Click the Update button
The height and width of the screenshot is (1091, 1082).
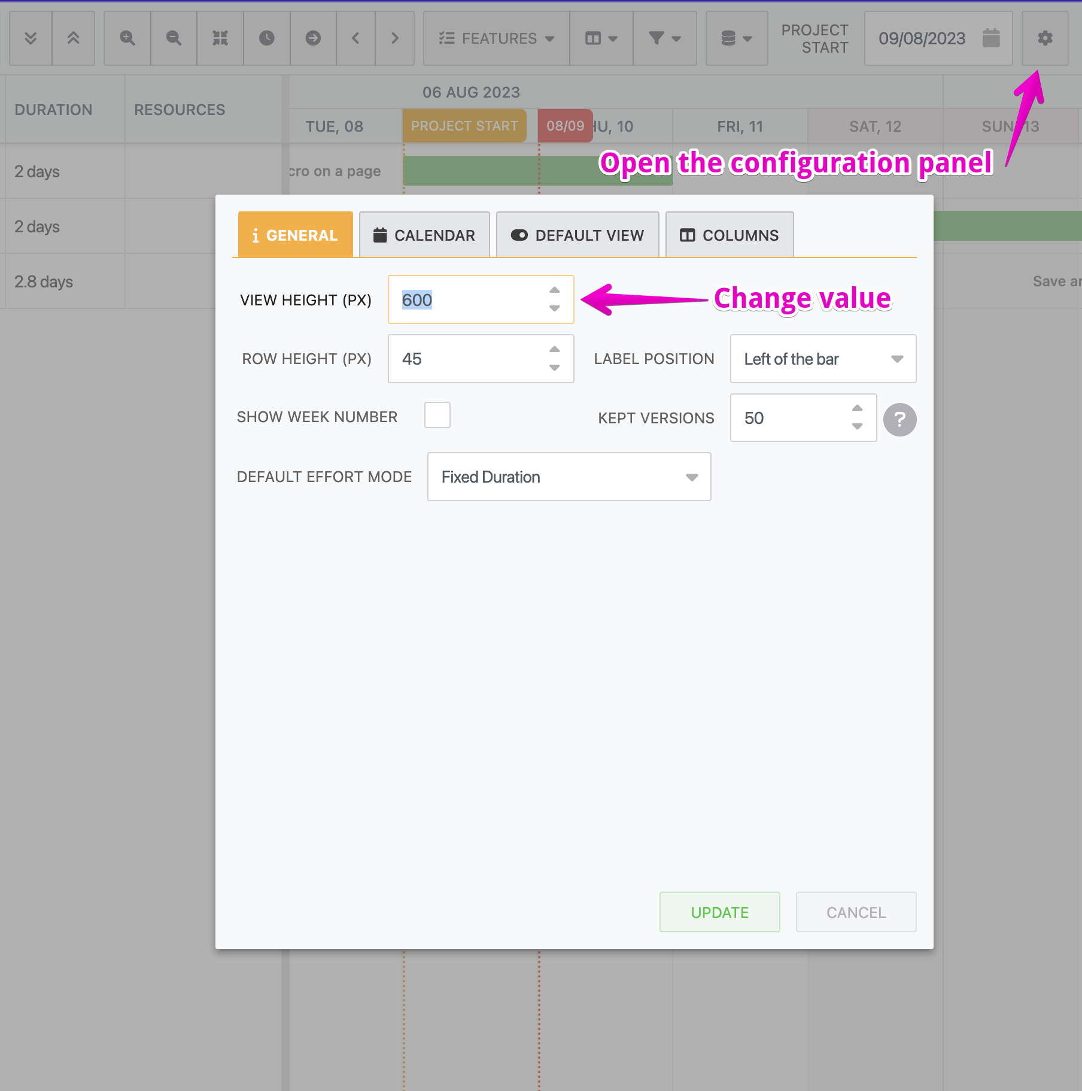719,912
